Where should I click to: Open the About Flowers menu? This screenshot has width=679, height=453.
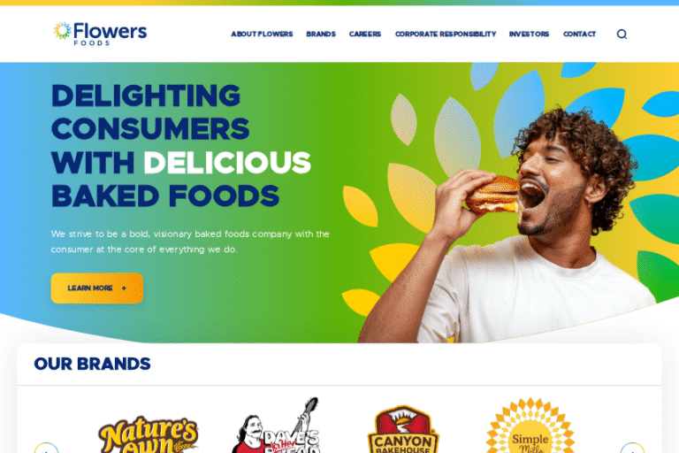tap(262, 34)
